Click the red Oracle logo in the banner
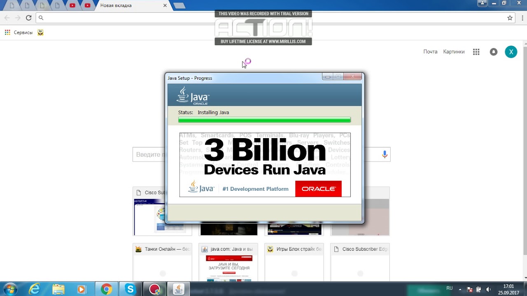527x296 pixels. coord(318,189)
